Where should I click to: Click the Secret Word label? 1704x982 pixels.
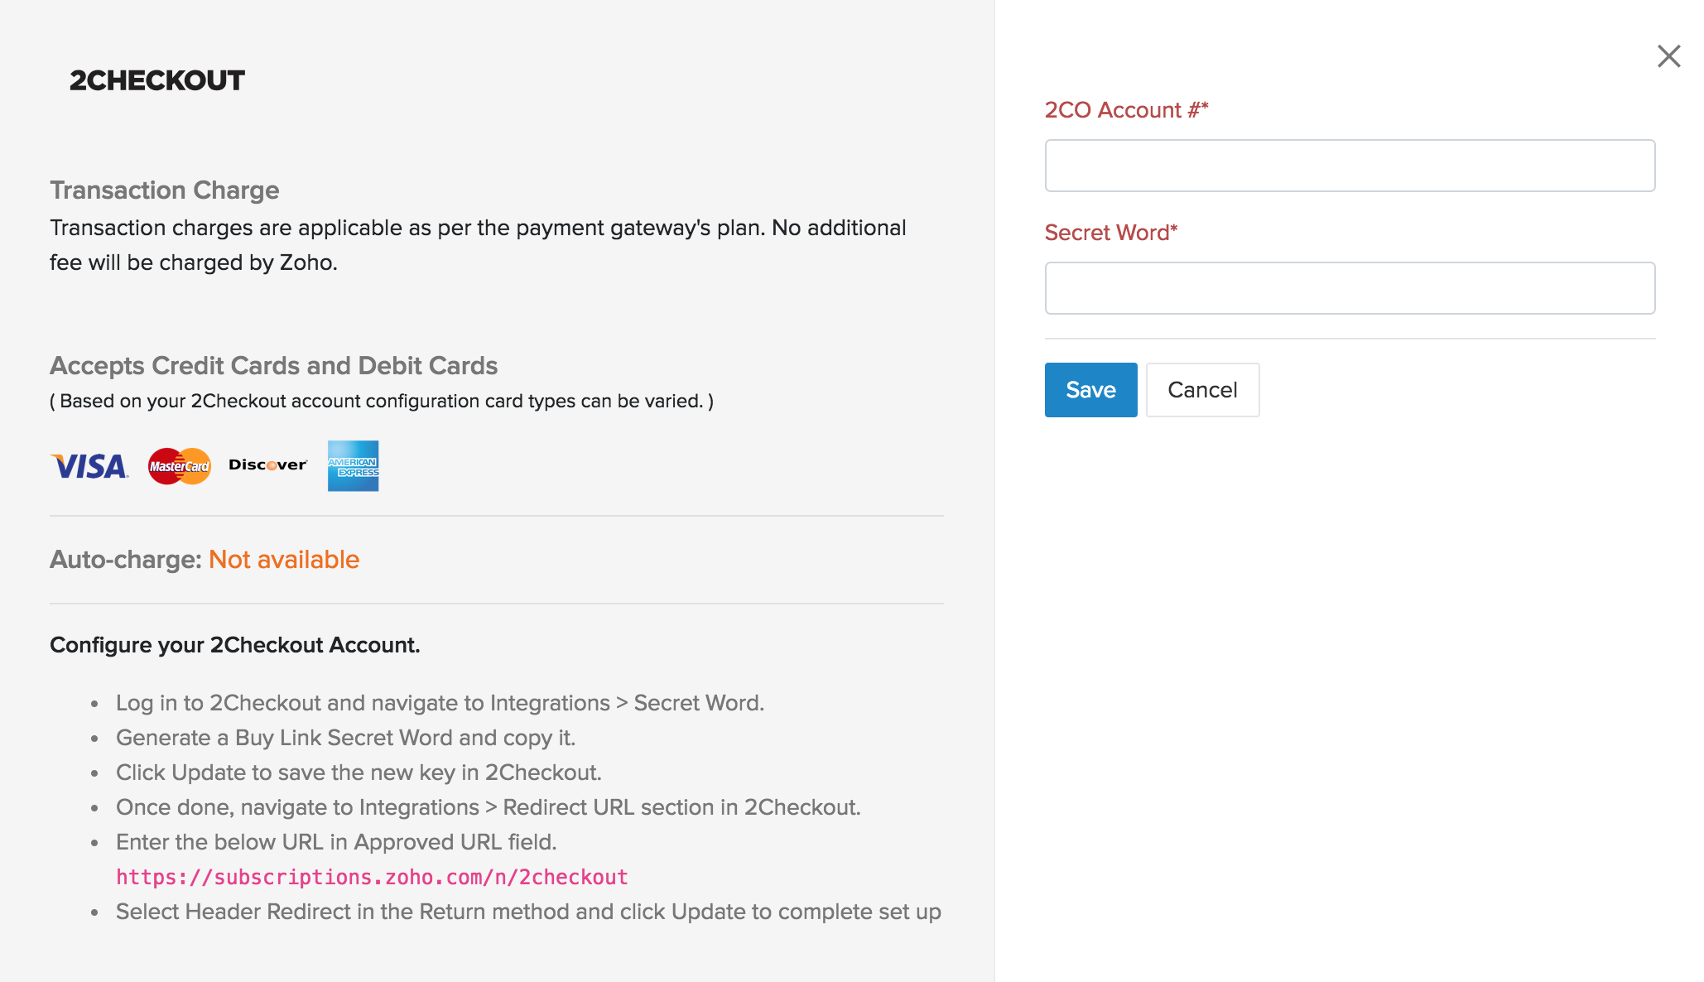(1110, 233)
